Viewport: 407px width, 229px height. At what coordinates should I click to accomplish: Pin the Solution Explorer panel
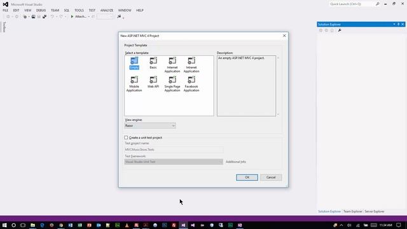[399, 24]
